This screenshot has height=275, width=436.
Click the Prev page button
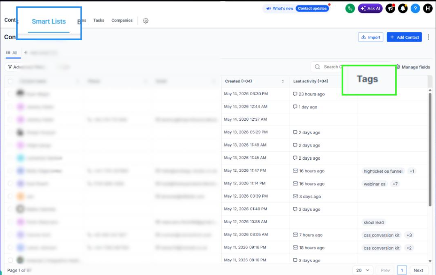pyautogui.click(x=385, y=270)
